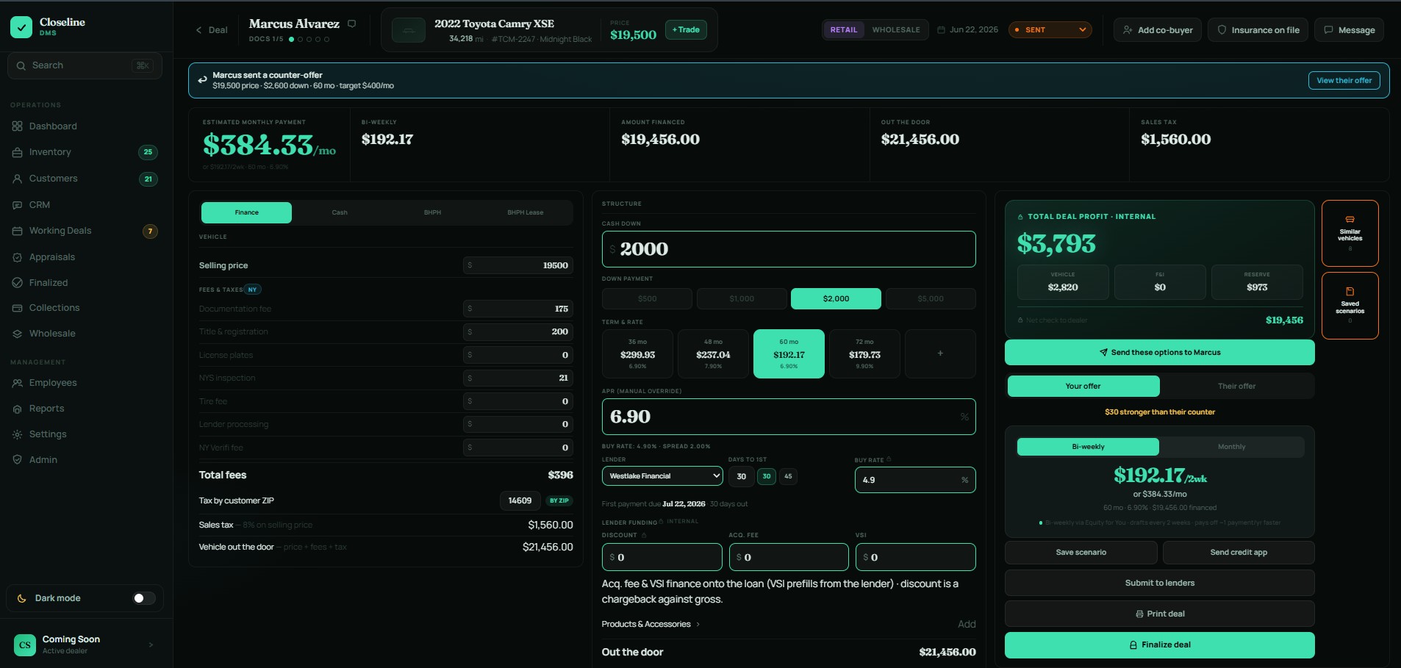Toggle the Dark mode switch
The width and height of the screenshot is (1401, 668).
pos(143,598)
